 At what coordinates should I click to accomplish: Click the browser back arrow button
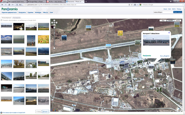[x=2, y=5]
